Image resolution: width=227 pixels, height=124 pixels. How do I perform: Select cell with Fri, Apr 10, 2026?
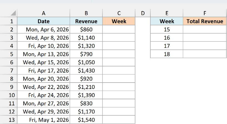point(44,46)
